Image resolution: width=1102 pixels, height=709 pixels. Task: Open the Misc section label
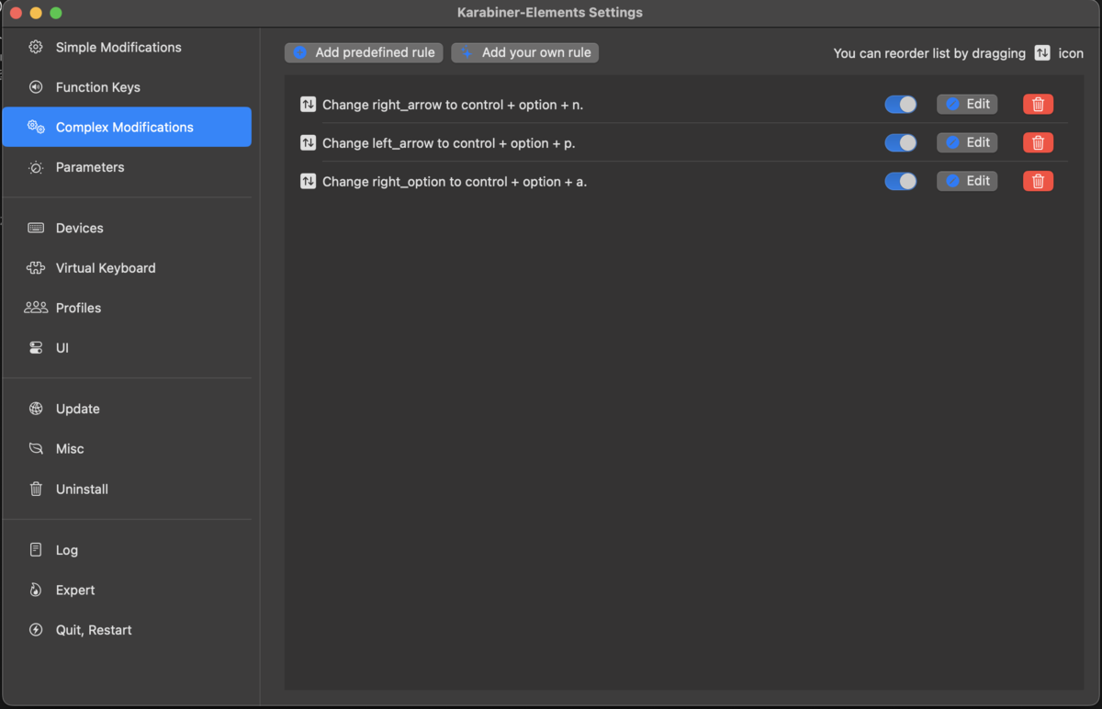(x=70, y=449)
